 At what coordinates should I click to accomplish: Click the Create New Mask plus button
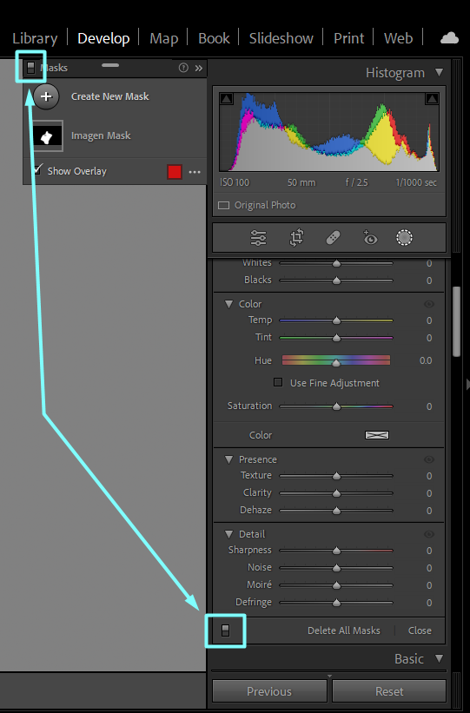[x=46, y=96]
